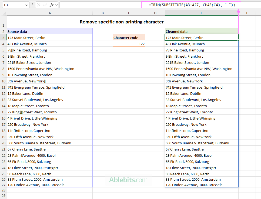Click source cell '5th Avenue, New York'

[x=50, y=81]
